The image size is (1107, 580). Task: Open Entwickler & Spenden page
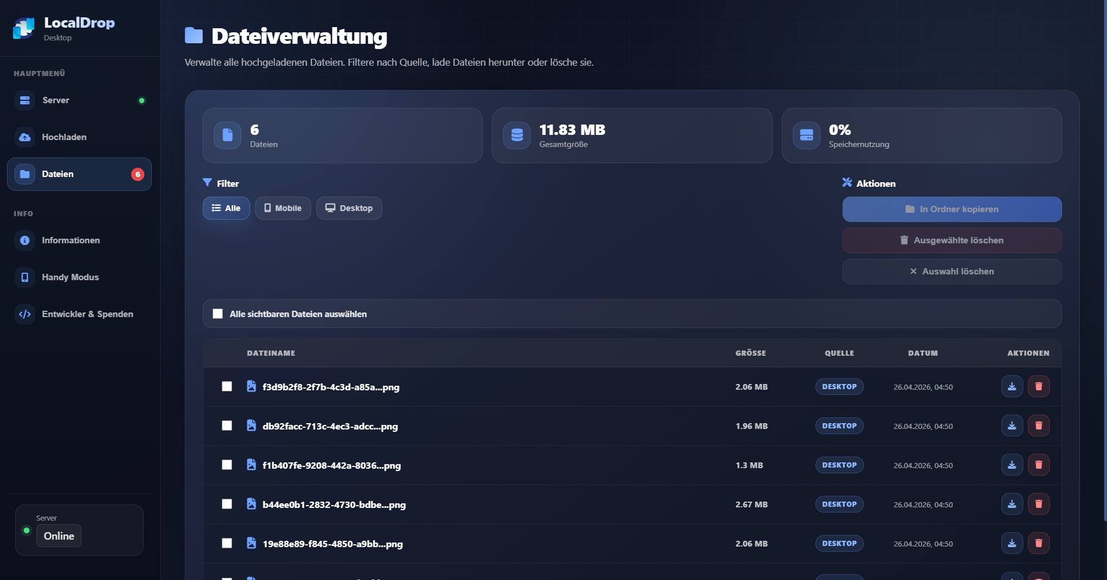point(79,314)
